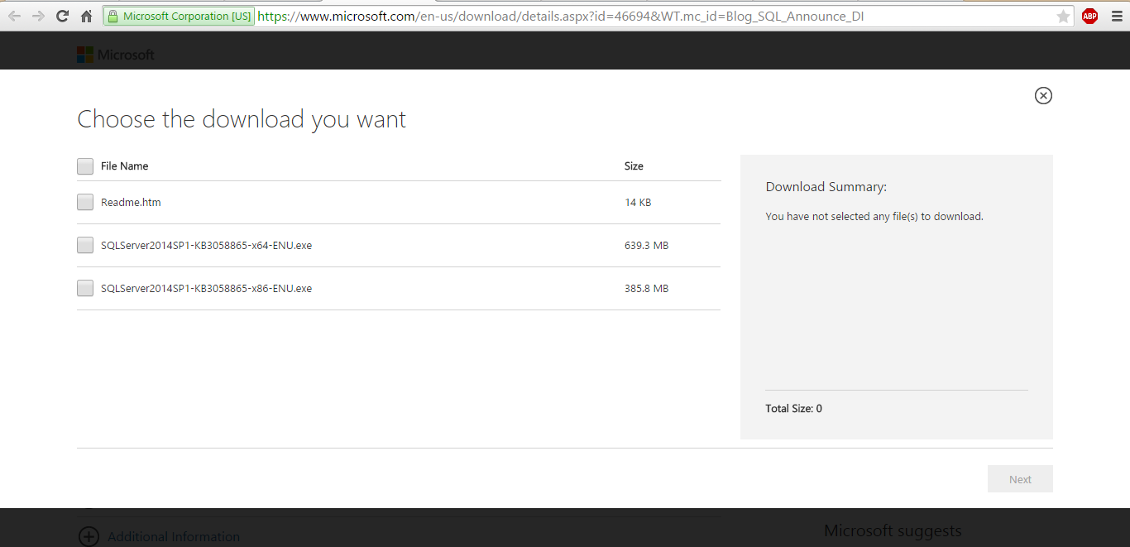Image resolution: width=1130 pixels, height=547 pixels.
Task: Go to browser home page icon
Action: (x=86, y=16)
